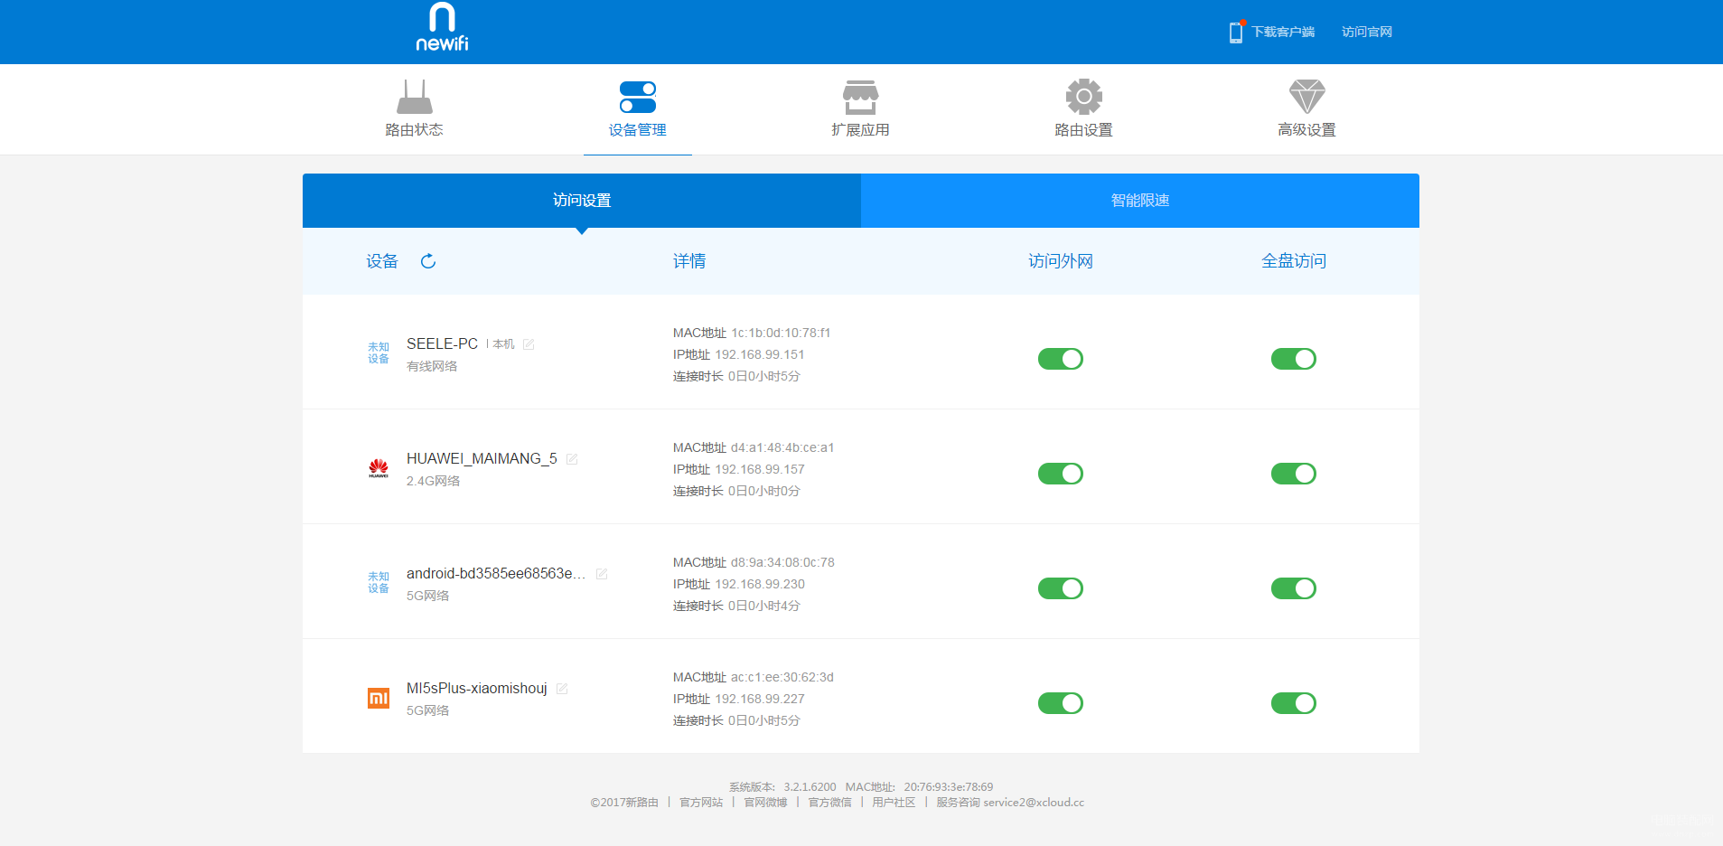Open the 设备管理 navigation item
The image size is (1723, 846).
click(637, 108)
